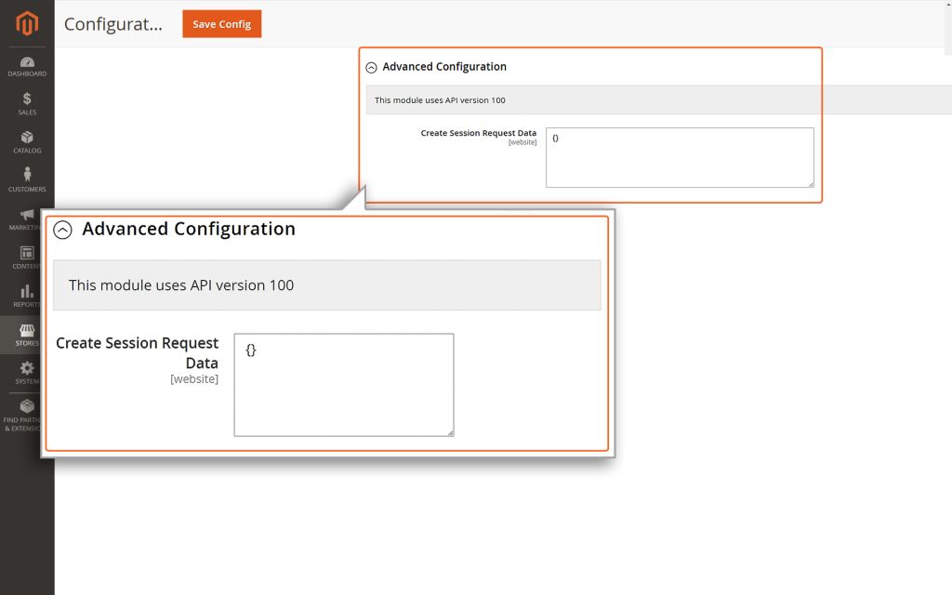The height and width of the screenshot is (595, 952).
Task: Open the Content section
Action: click(26, 258)
